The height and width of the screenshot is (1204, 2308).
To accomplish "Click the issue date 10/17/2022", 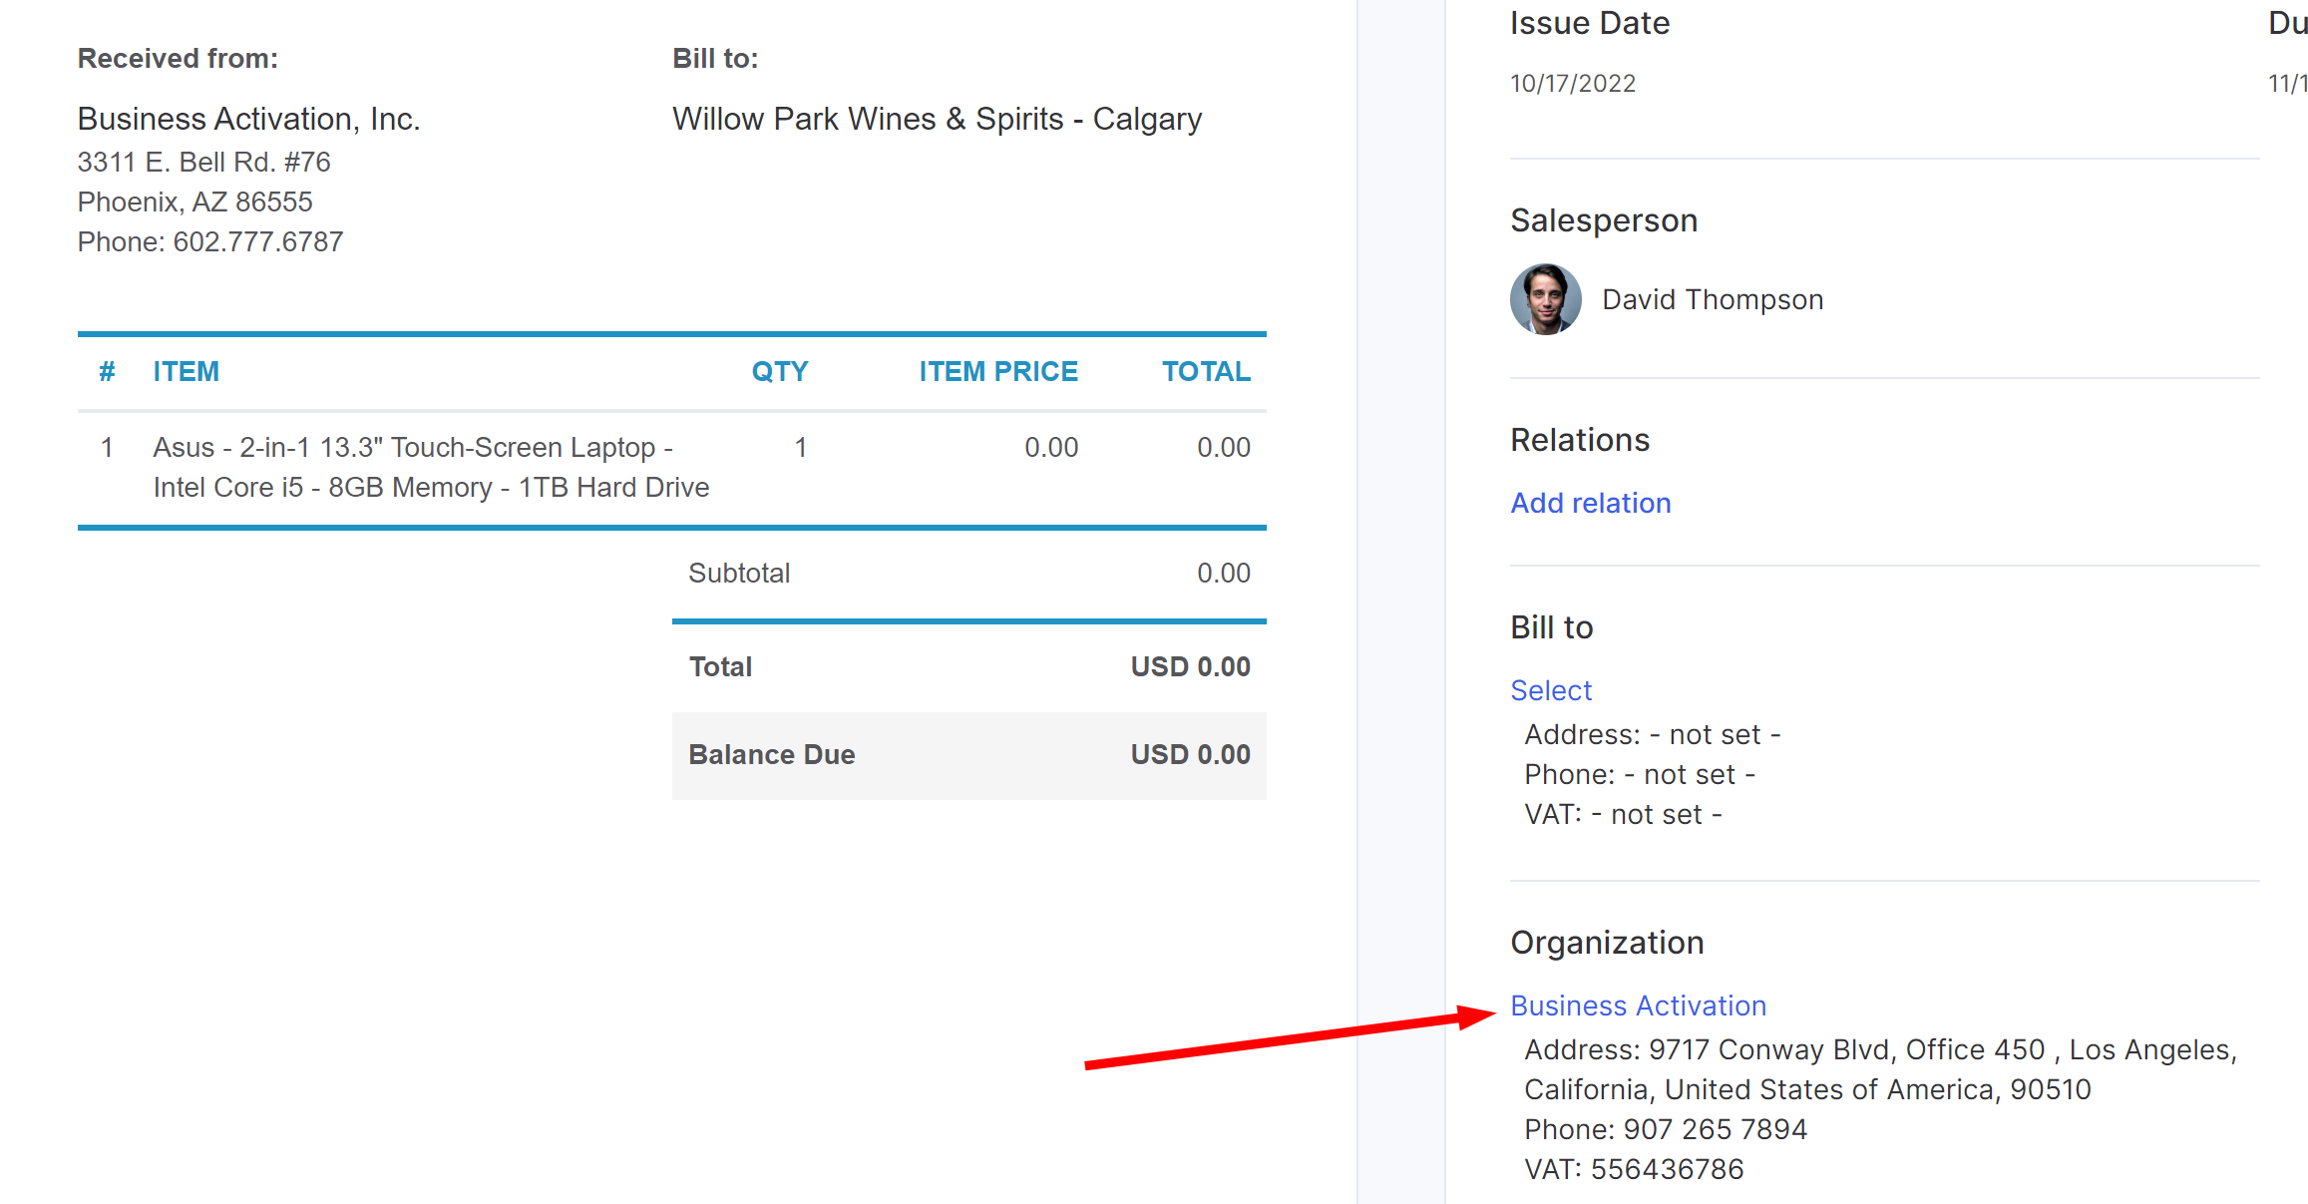I will pos(1573,84).
